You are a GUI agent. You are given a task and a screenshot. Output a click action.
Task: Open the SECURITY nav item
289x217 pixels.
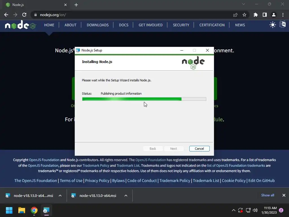[x=181, y=25]
